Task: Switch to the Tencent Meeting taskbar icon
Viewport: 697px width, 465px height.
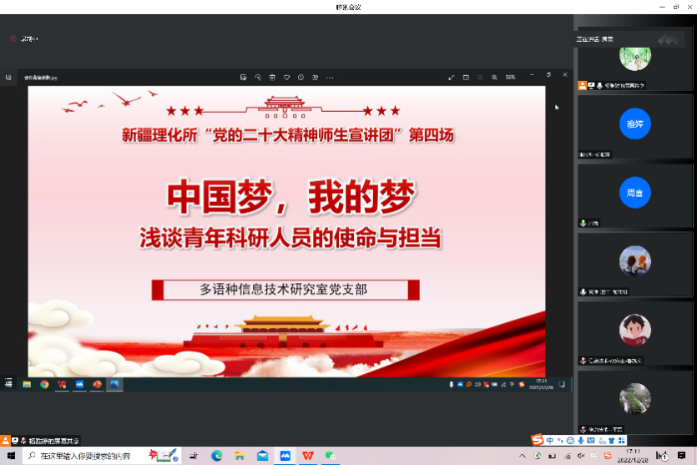Action: (285, 456)
